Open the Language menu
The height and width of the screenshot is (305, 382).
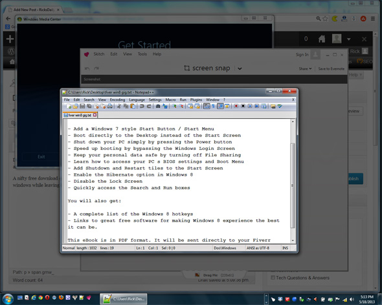(137, 100)
